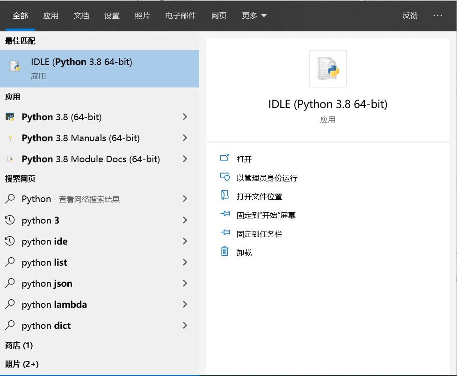Select the python ide suggestion
Screen dimensions: 457x376
pyautogui.click(x=99, y=241)
